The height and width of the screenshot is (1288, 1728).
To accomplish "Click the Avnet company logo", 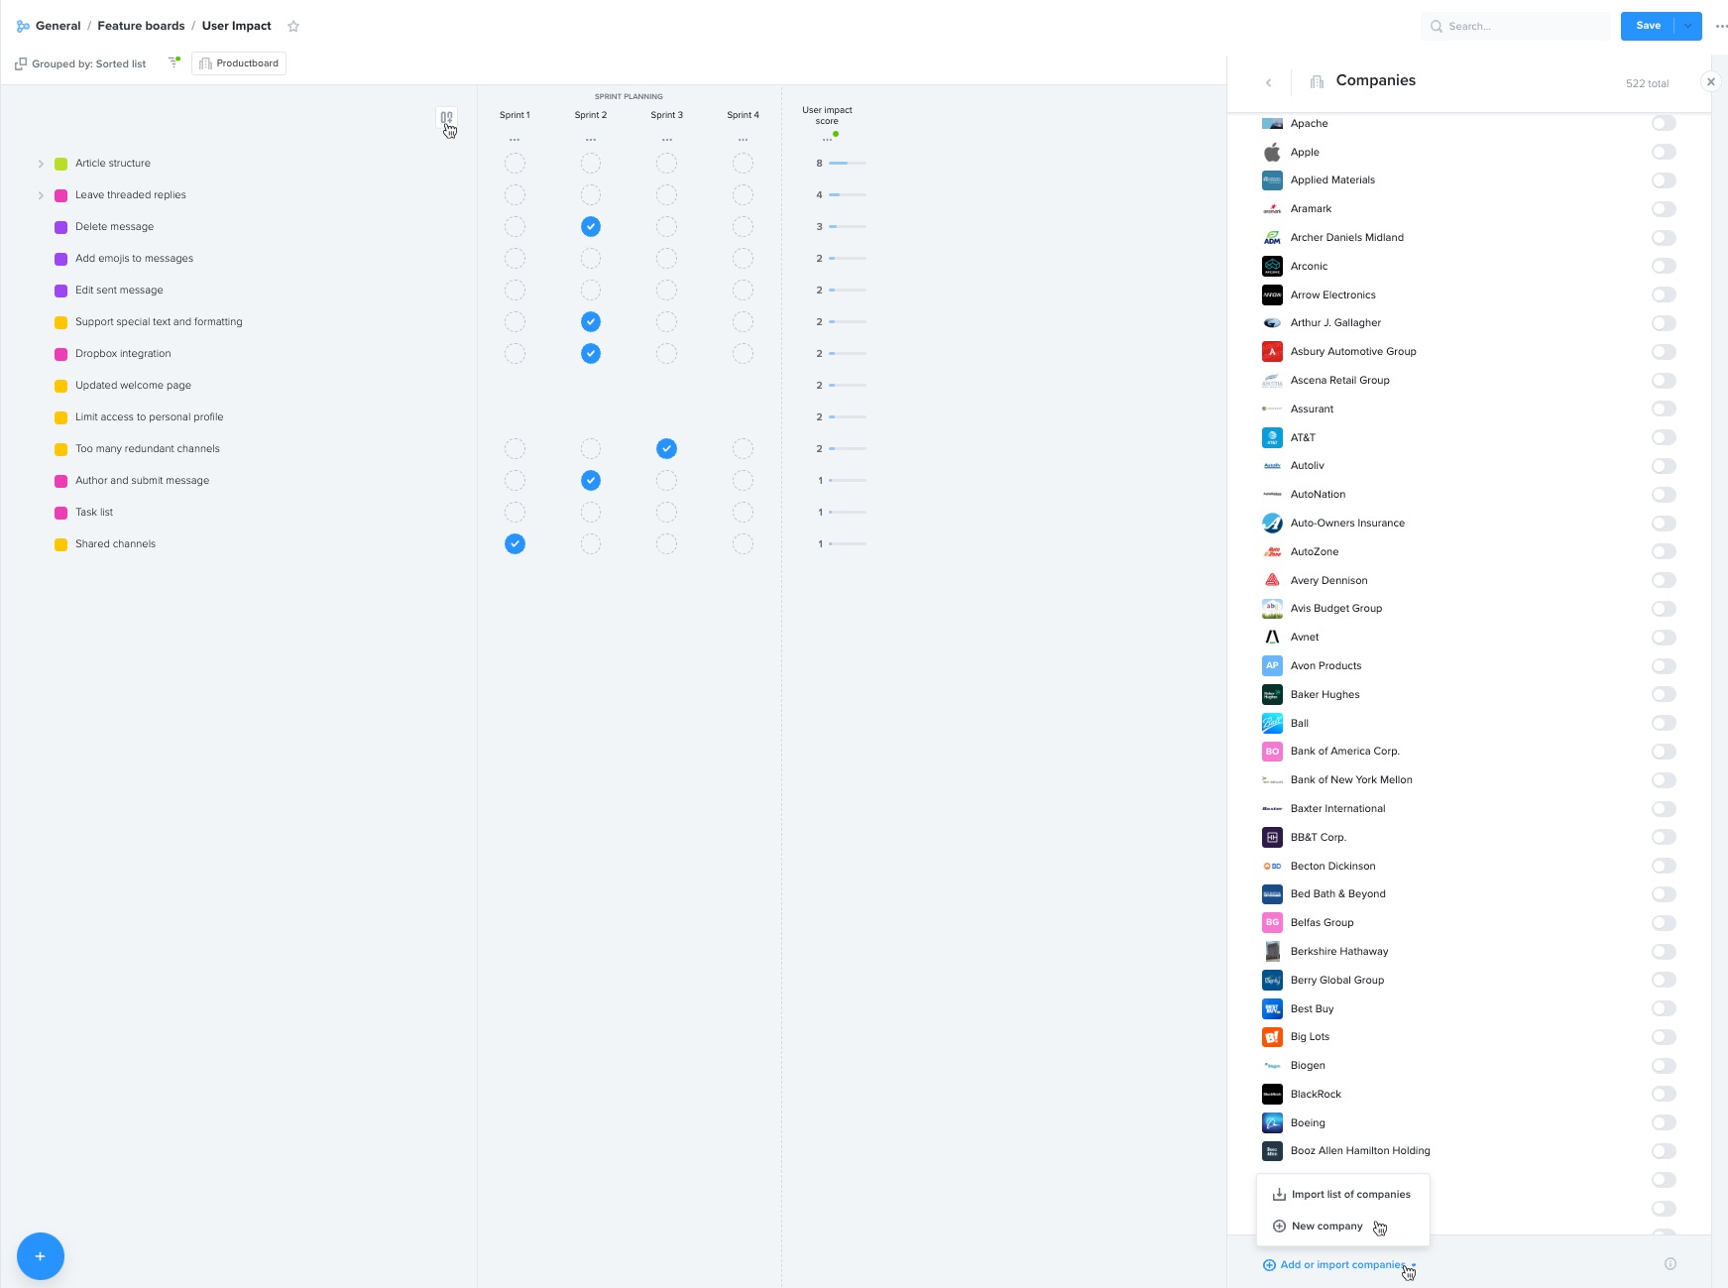I will click(x=1272, y=637).
